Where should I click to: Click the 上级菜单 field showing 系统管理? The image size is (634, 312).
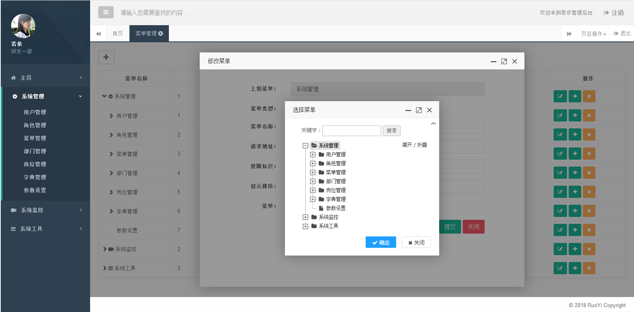point(388,89)
